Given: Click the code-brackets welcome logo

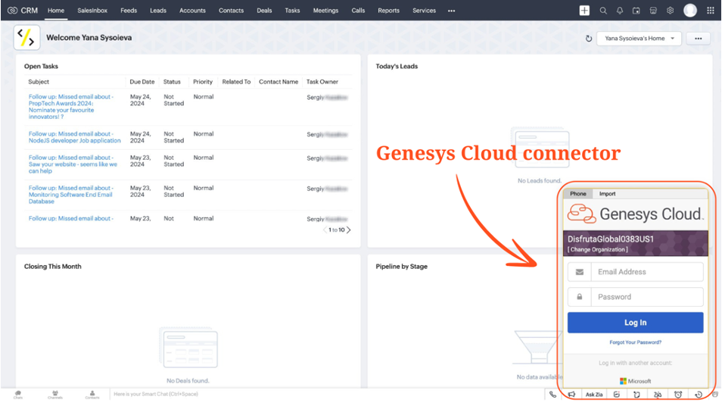Looking at the screenshot, I should point(26,38).
